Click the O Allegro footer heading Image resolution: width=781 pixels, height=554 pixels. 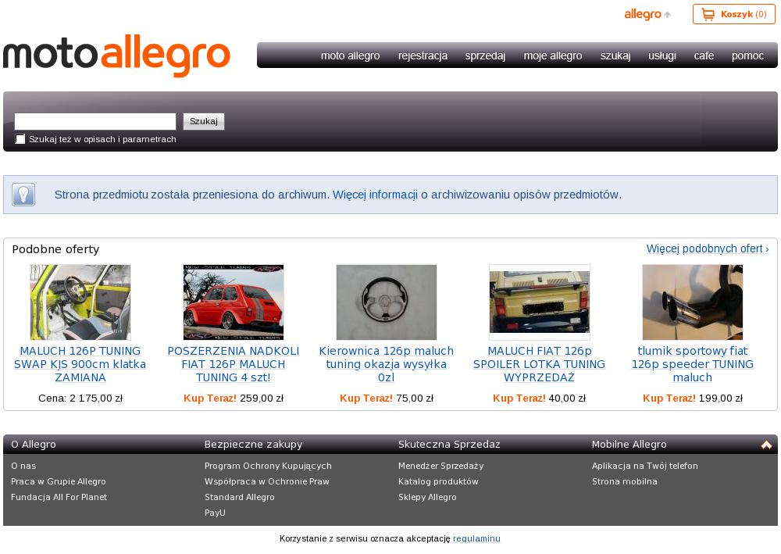tap(34, 445)
